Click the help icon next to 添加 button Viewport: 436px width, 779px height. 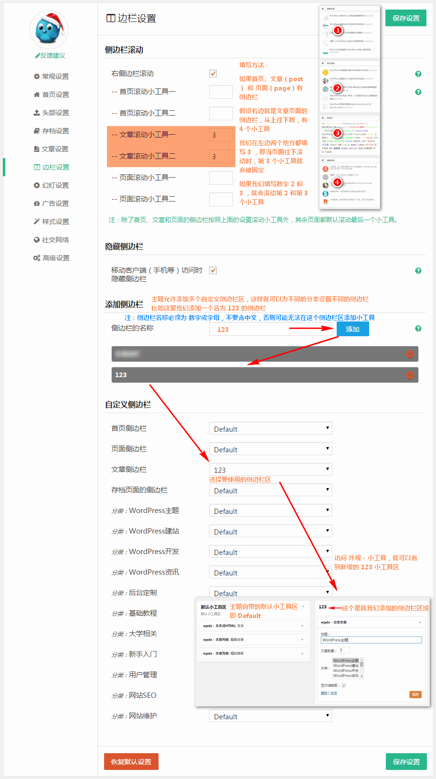pos(418,329)
